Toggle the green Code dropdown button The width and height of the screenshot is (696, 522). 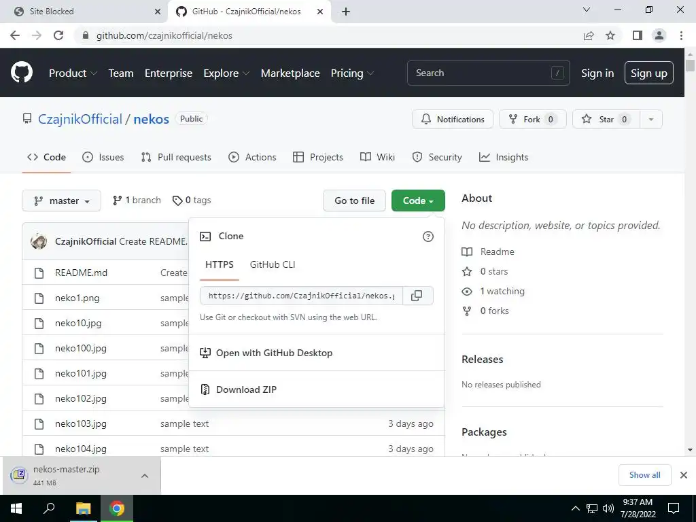(x=418, y=201)
